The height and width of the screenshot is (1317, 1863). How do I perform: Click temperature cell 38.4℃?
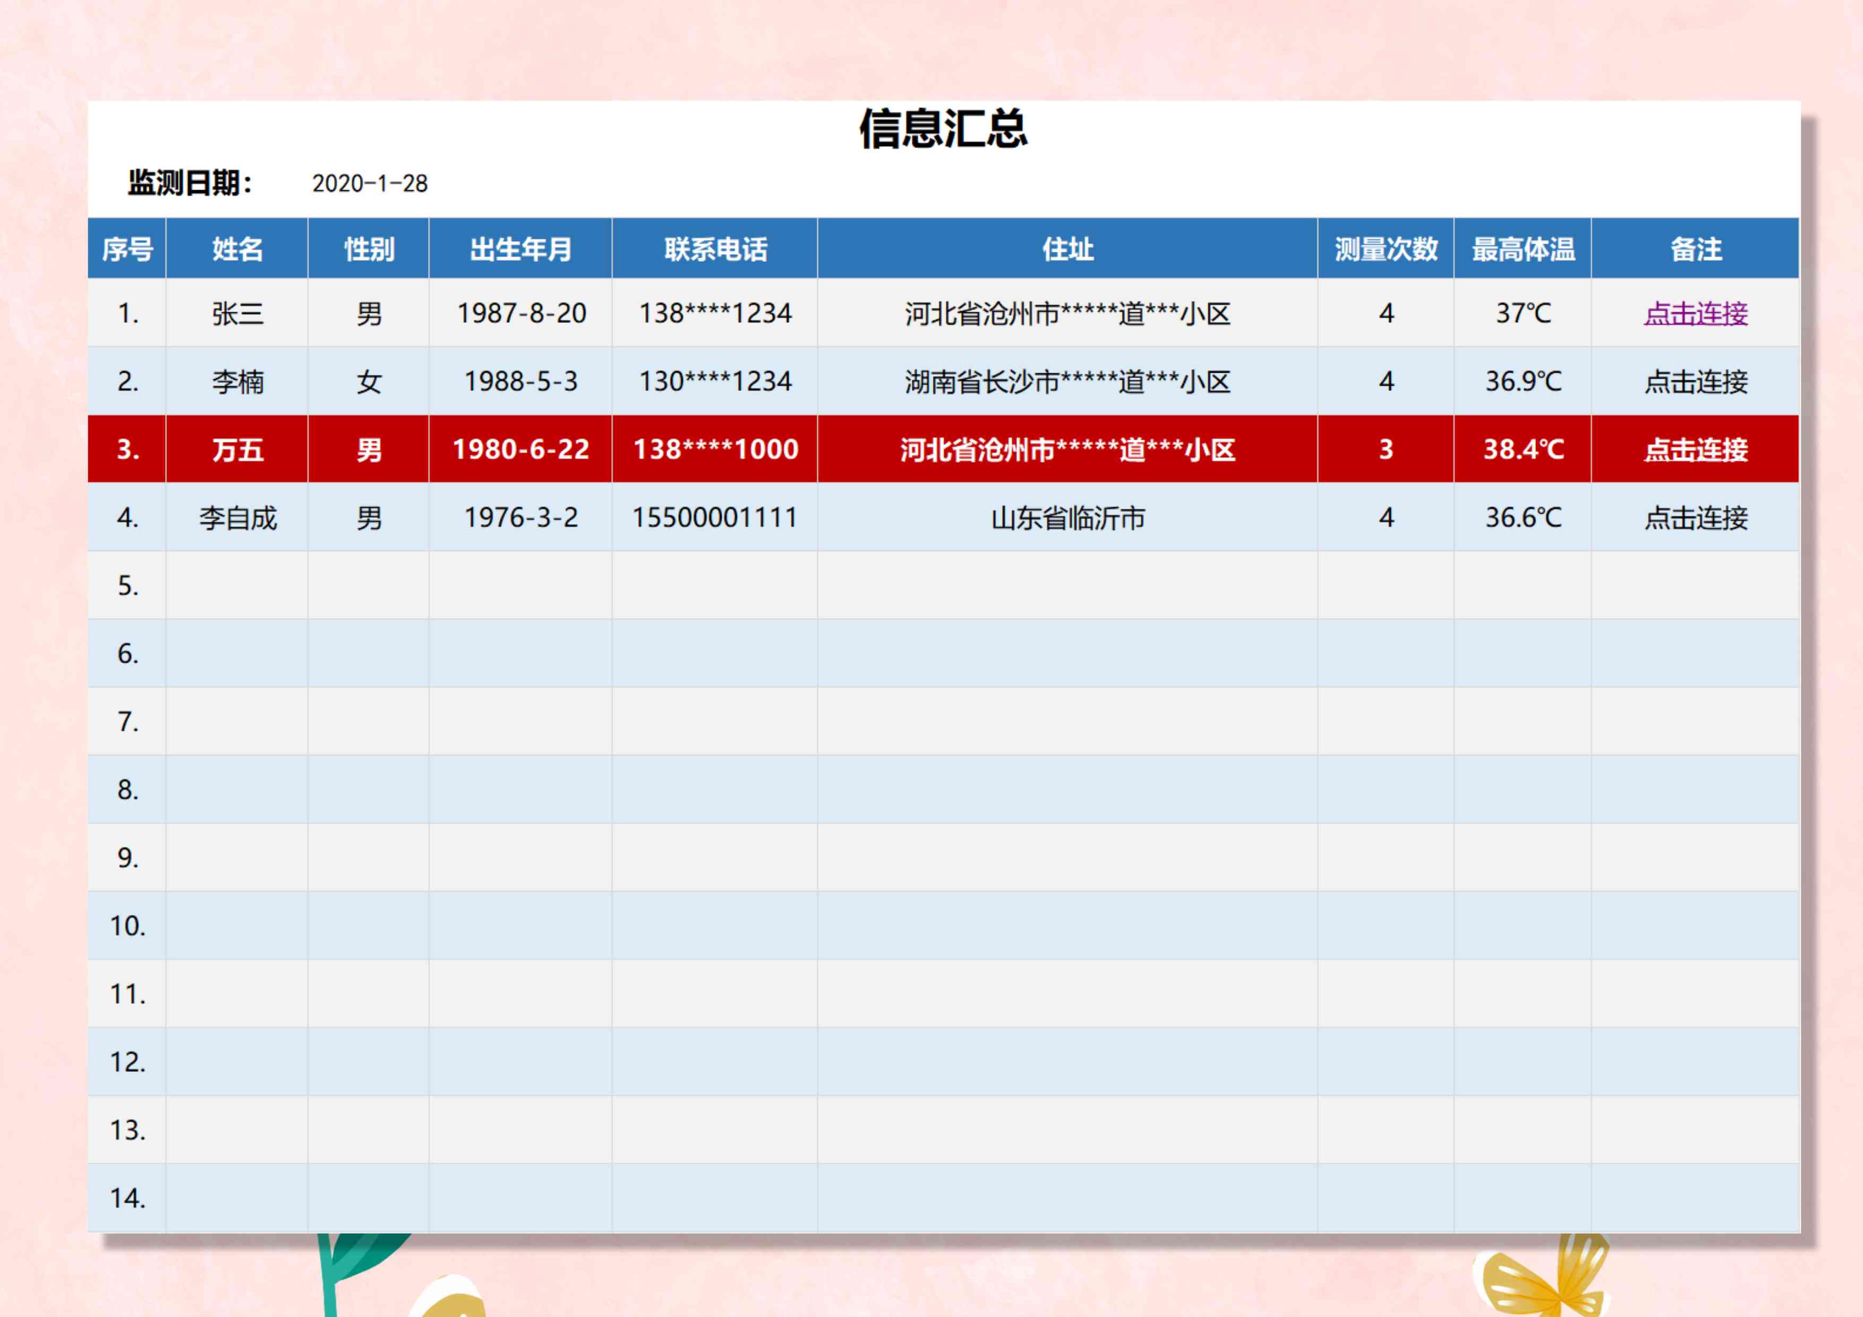(1522, 450)
